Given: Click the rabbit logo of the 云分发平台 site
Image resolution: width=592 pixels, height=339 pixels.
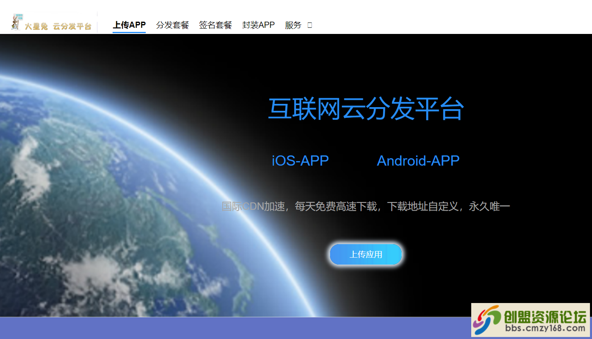Looking at the screenshot, I should 51,22.
